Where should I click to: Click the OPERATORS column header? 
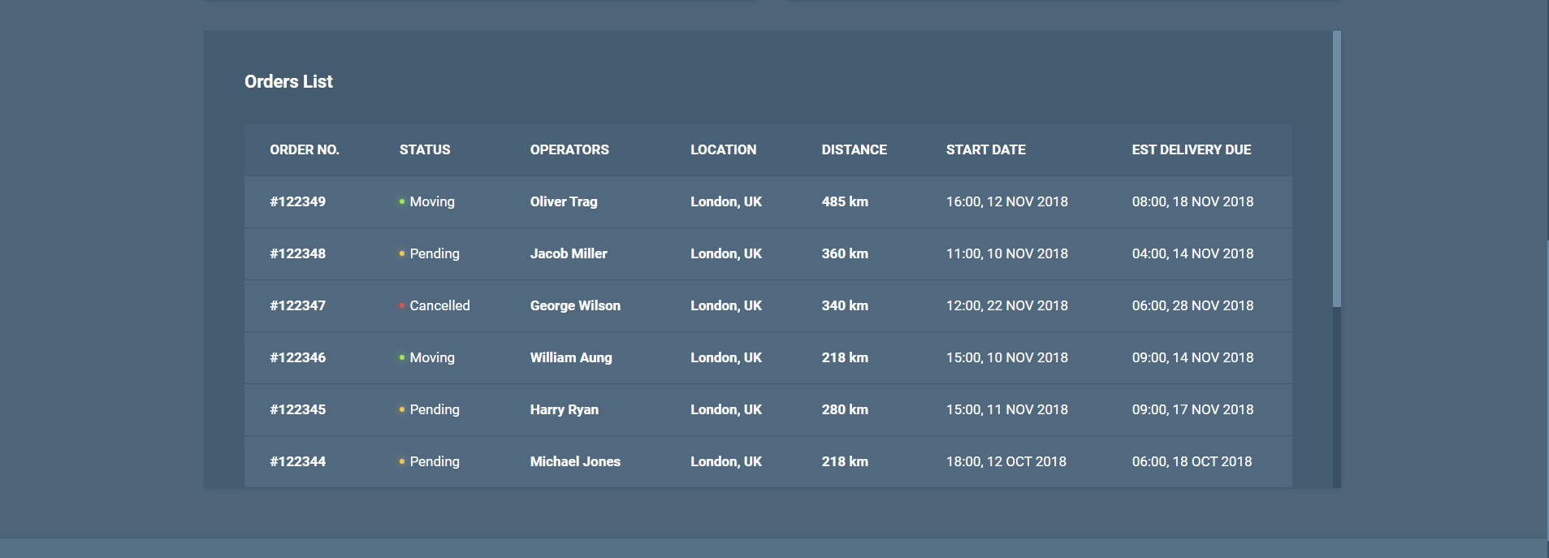click(569, 149)
